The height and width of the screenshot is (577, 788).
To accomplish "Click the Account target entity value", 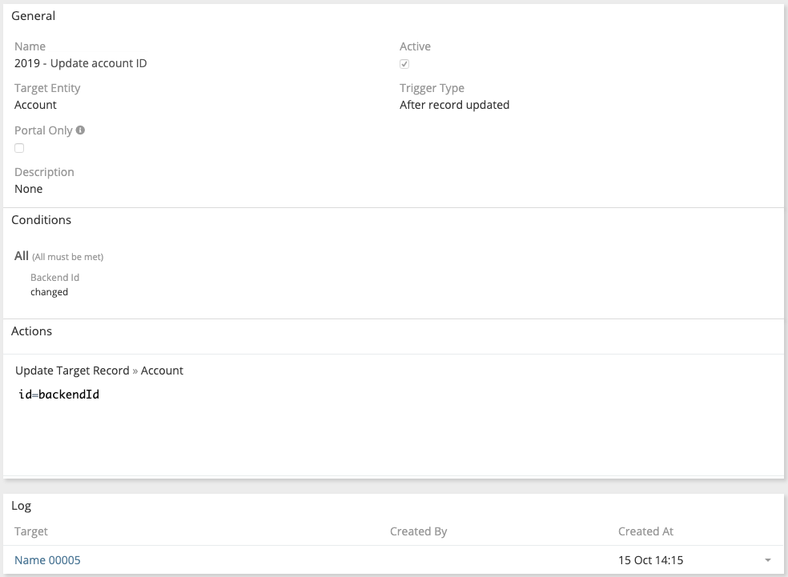I will click(35, 105).
